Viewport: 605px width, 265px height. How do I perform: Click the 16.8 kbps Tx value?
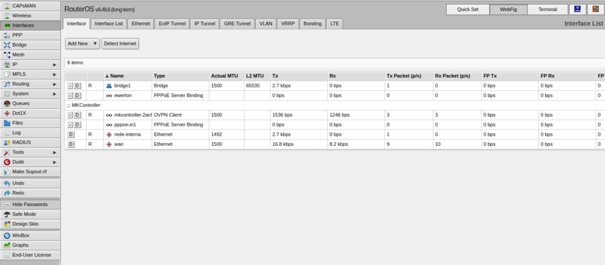tap(283, 145)
